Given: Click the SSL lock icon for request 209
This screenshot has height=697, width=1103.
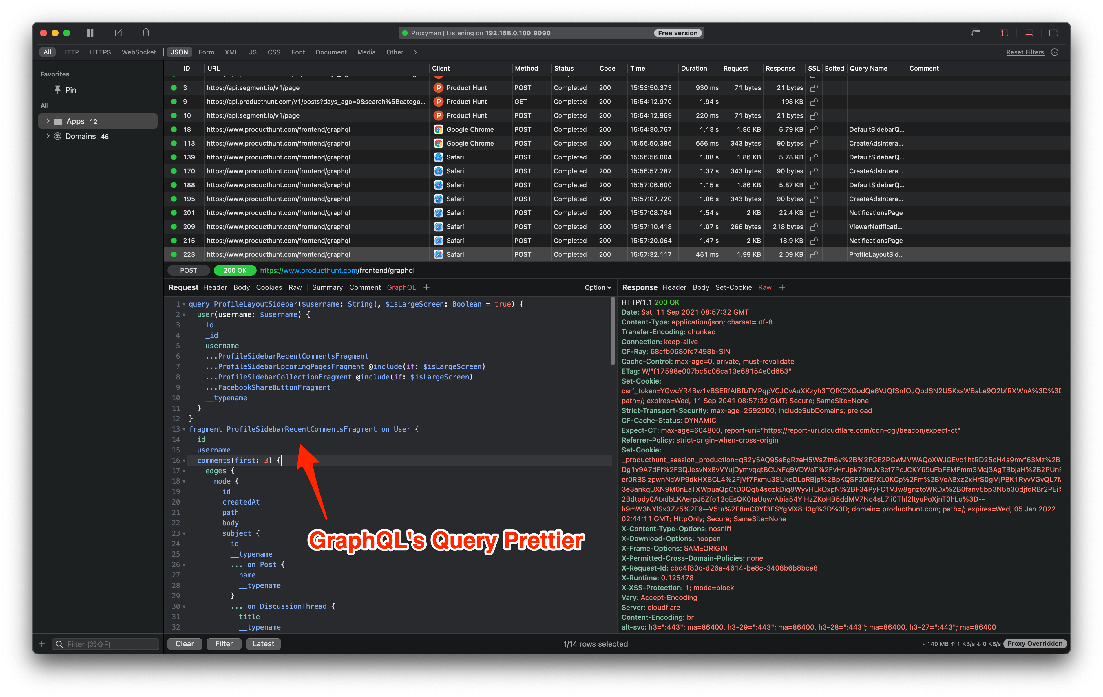Looking at the screenshot, I should point(814,227).
